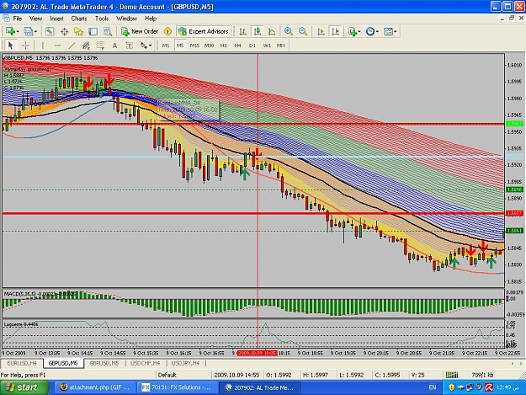The height and width of the screenshot is (395, 526).
Task: Zoom out on the chart
Action: tap(303, 31)
